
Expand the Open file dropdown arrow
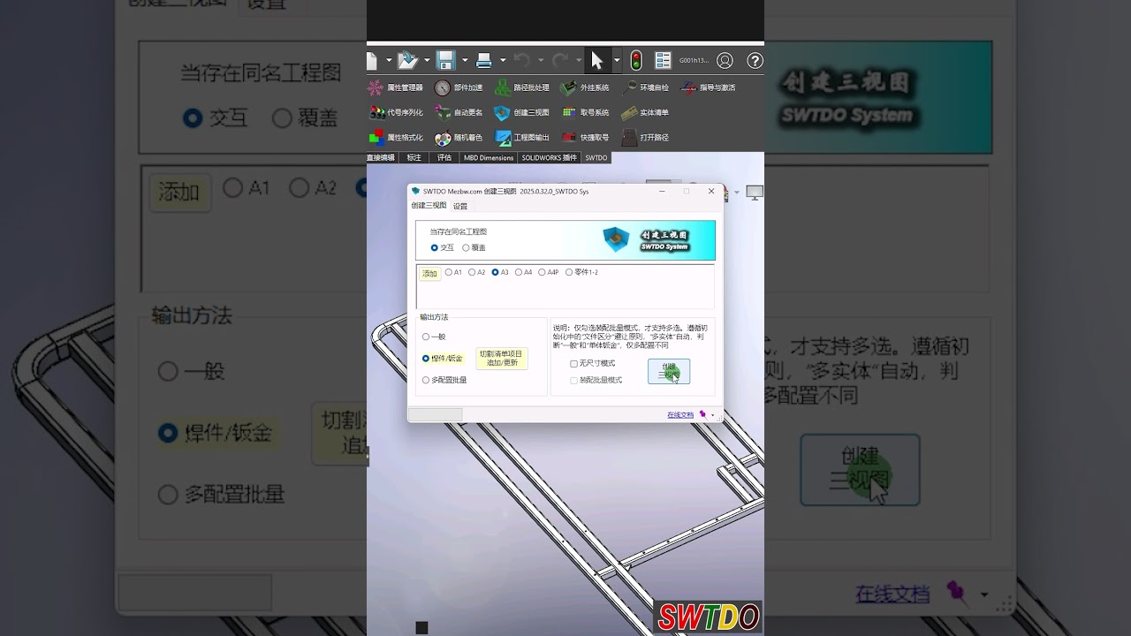pyautogui.click(x=427, y=61)
